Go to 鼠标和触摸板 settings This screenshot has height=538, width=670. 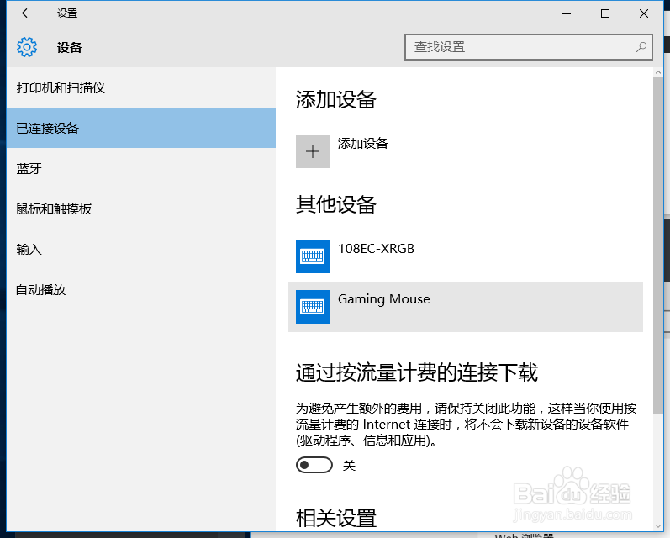pos(141,209)
